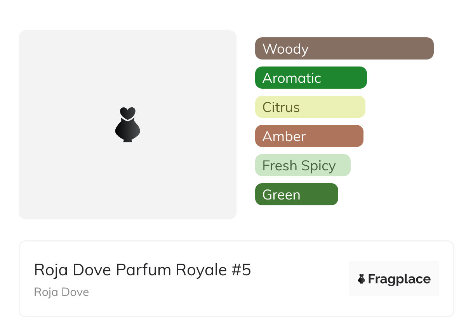
Task: Click the "Green" text label
Action: pos(281,195)
